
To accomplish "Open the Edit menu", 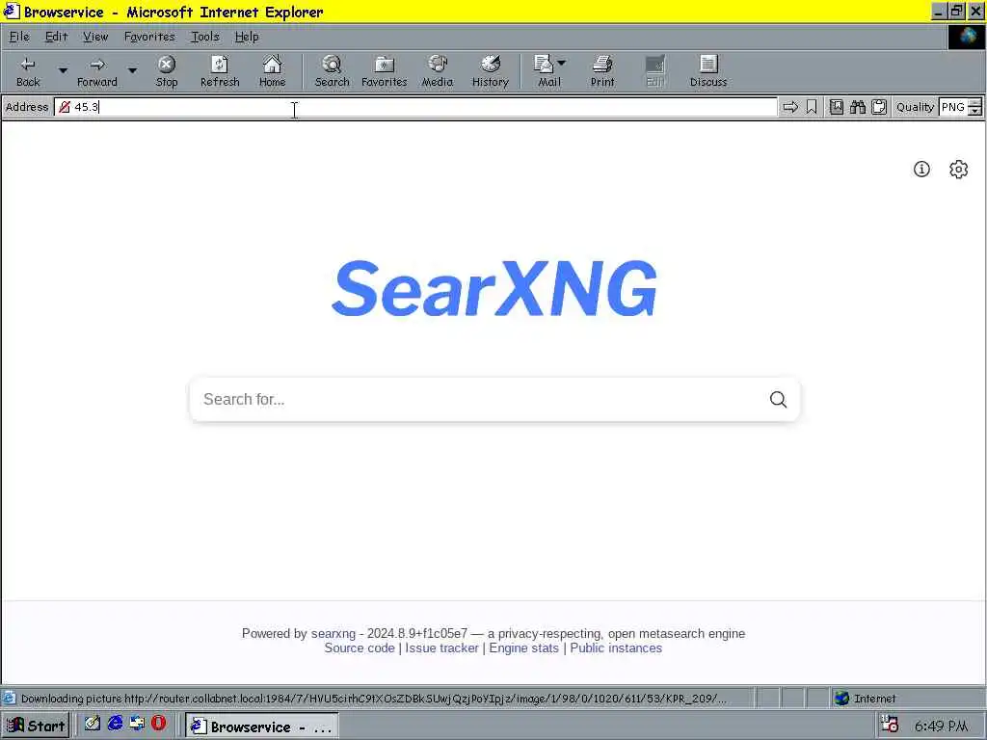I will pos(56,38).
